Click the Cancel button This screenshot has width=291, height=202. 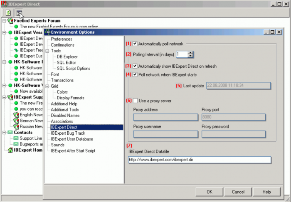pos(238,192)
